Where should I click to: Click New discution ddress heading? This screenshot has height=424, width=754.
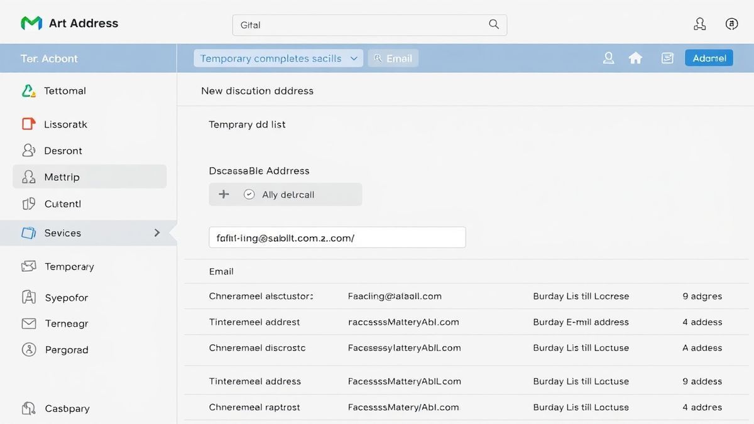(x=257, y=91)
